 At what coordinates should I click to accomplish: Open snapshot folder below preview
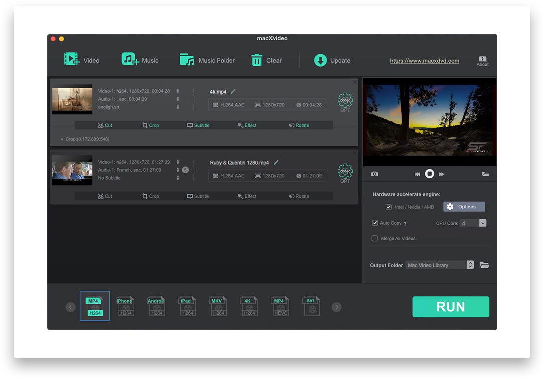[x=486, y=174]
